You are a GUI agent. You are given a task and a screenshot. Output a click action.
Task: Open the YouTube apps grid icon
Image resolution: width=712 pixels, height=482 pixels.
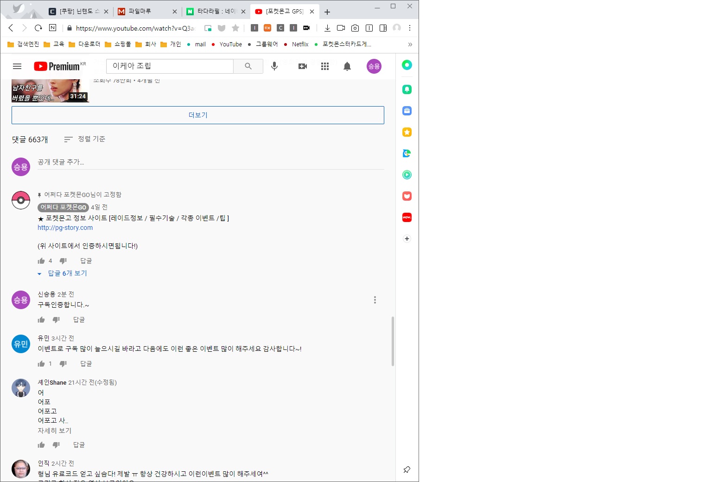[x=325, y=66]
